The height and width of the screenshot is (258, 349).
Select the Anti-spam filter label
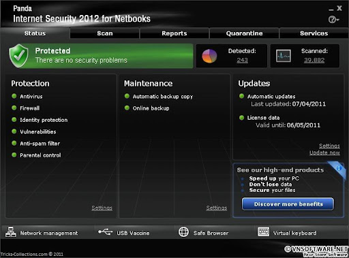pyautogui.click(x=40, y=144)
